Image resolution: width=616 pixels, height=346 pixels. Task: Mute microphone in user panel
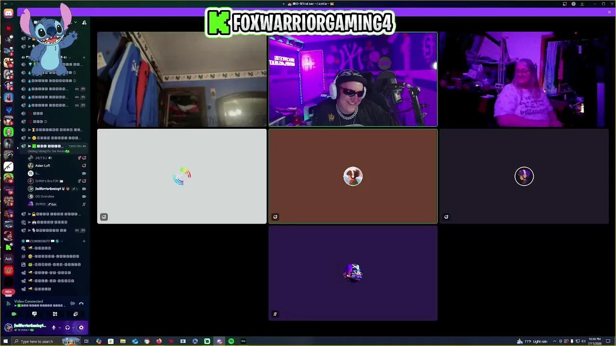click(x=54, y=328)
